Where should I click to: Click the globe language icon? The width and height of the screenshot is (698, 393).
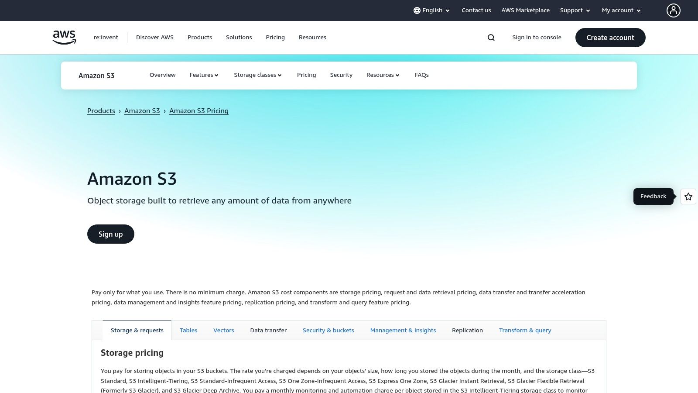click(x=417, y=10)
